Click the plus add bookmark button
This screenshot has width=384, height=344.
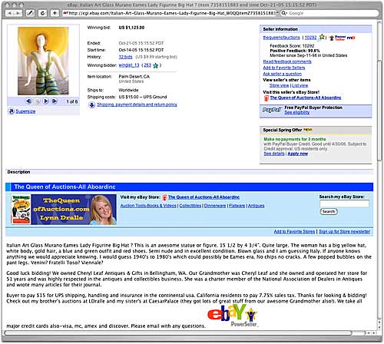(55, 13)
